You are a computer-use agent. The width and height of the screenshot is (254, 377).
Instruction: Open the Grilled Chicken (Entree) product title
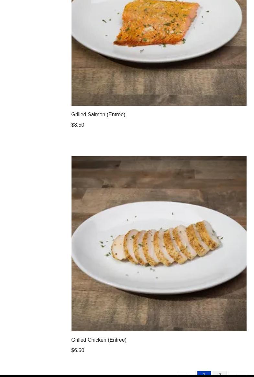tap(99, 340)
